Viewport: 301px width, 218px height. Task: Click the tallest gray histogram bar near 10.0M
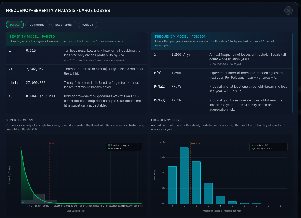point(39,199)
